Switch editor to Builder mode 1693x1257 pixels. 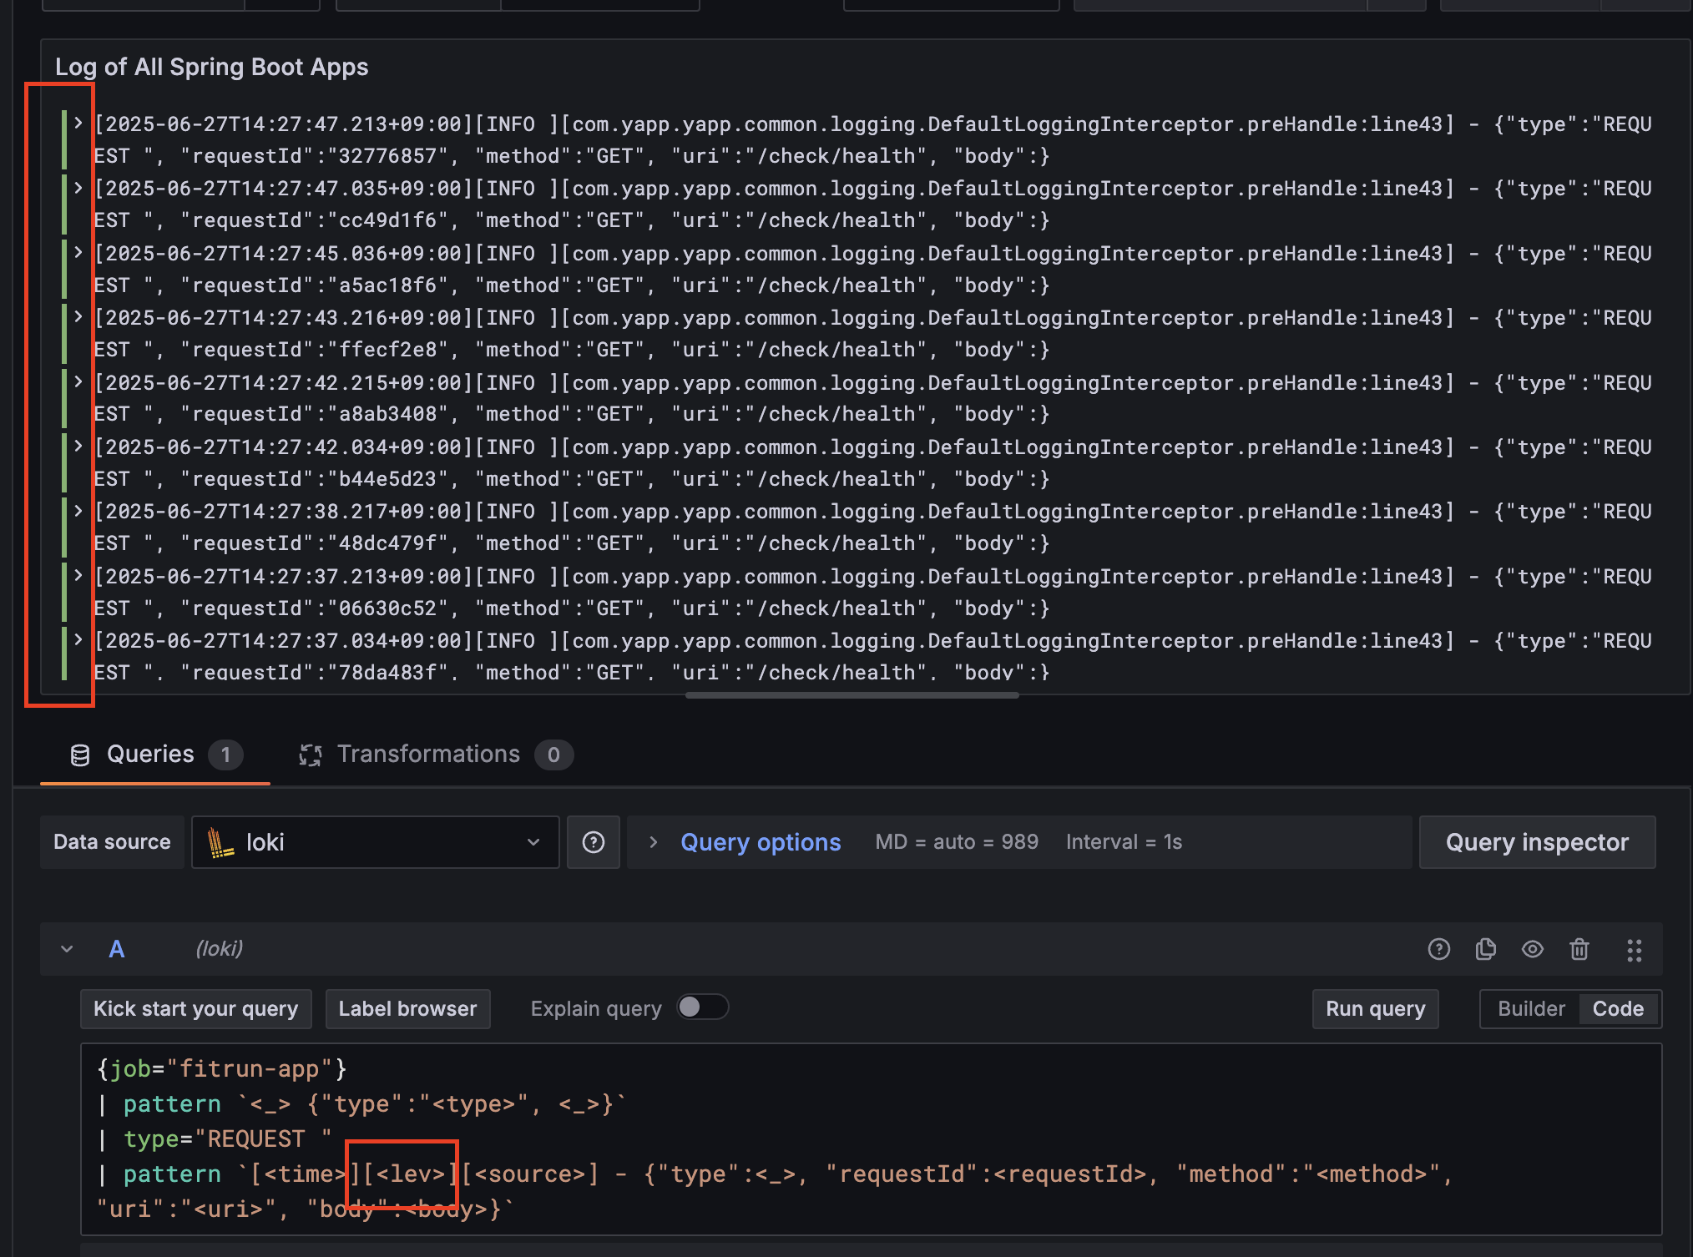(x=1531, y=1009)
